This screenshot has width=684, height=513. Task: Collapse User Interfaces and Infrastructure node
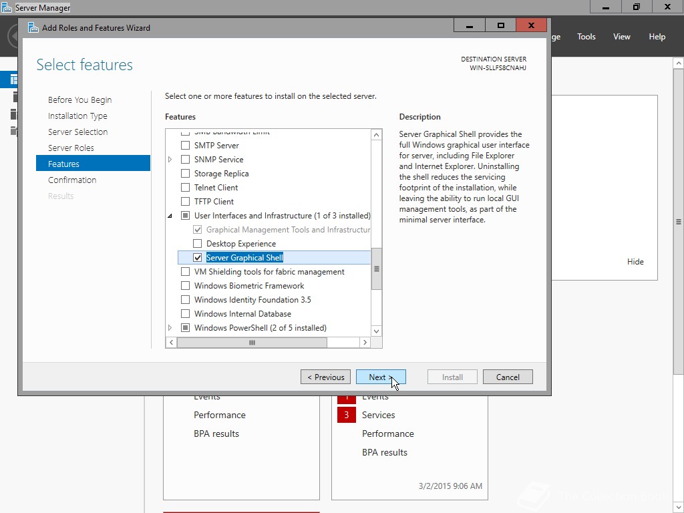coord(170,216)
